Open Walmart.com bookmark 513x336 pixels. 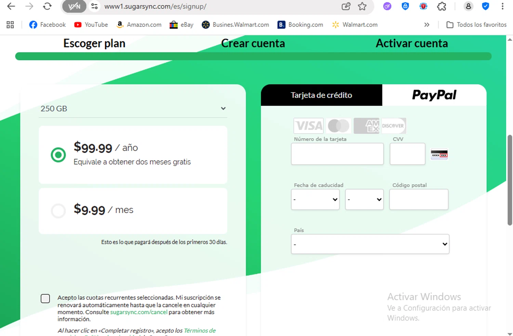coord(355,25)
